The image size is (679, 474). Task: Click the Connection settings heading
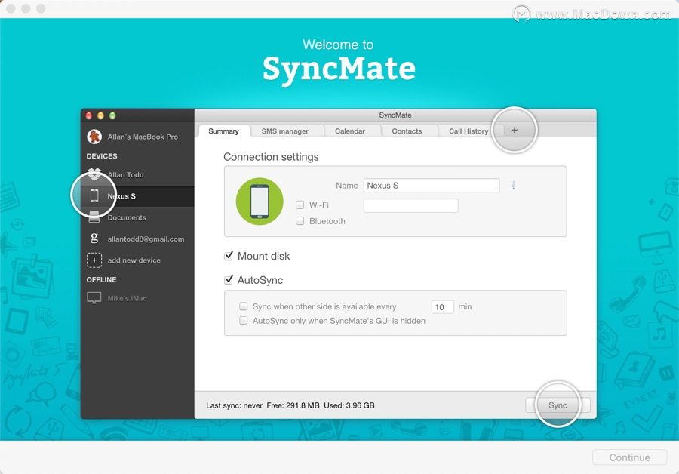271,157
